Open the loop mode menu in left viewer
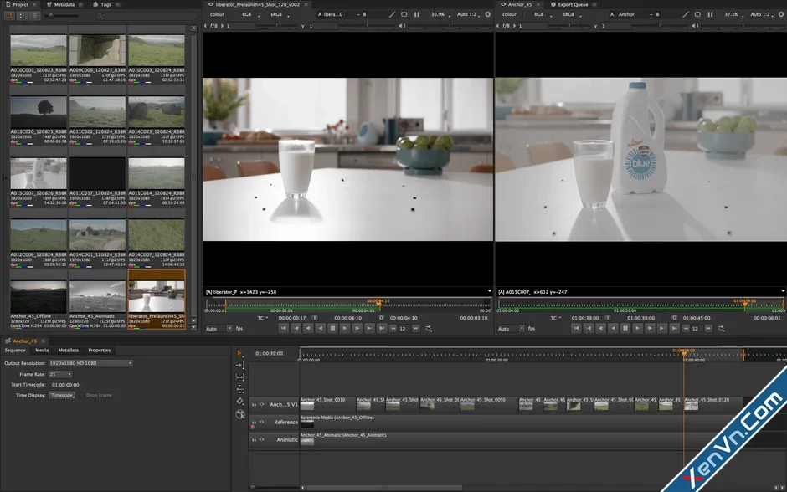Image resolution: width=787 pixels, height=492 pixels. coord(429,329)
